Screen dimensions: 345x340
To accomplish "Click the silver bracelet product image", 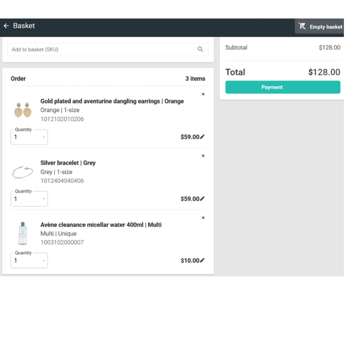I will [x=23, y=172].
